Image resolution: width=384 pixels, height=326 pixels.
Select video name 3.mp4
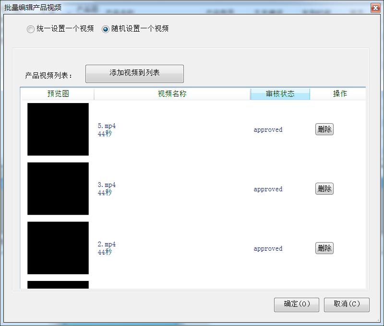pos(107,185)
